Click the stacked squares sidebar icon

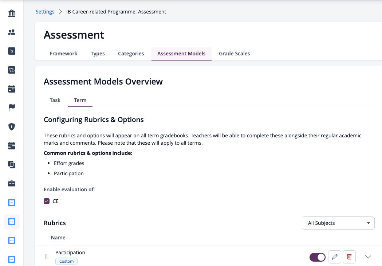(x=11, y=165)
